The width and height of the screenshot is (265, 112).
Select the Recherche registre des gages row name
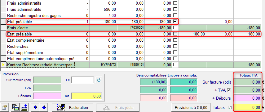pyautogui.click(x=41, y=15)
